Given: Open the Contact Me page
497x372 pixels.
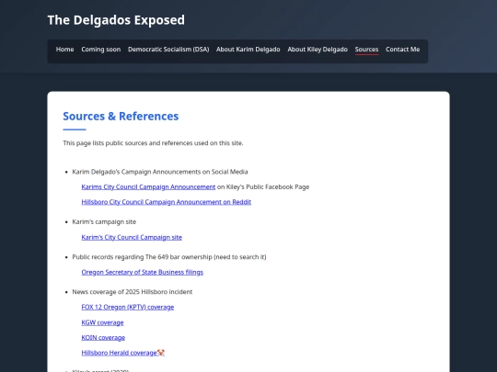Looking at the screenshot, I should coord(403,50).
